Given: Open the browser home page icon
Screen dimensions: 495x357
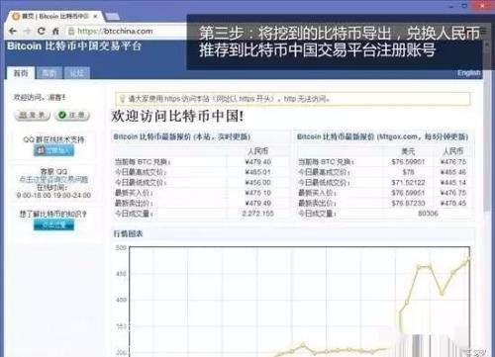Looking at the screenshot, I should (55, 31).
